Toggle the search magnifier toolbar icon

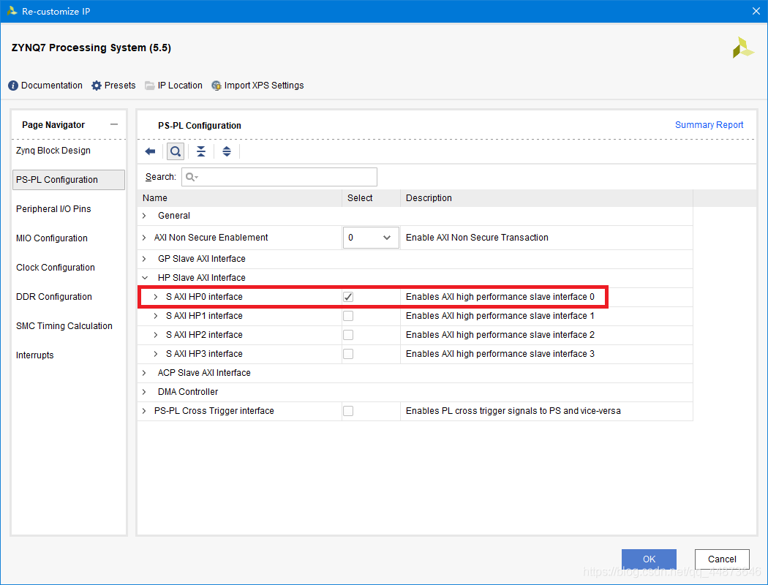(176, 151)
